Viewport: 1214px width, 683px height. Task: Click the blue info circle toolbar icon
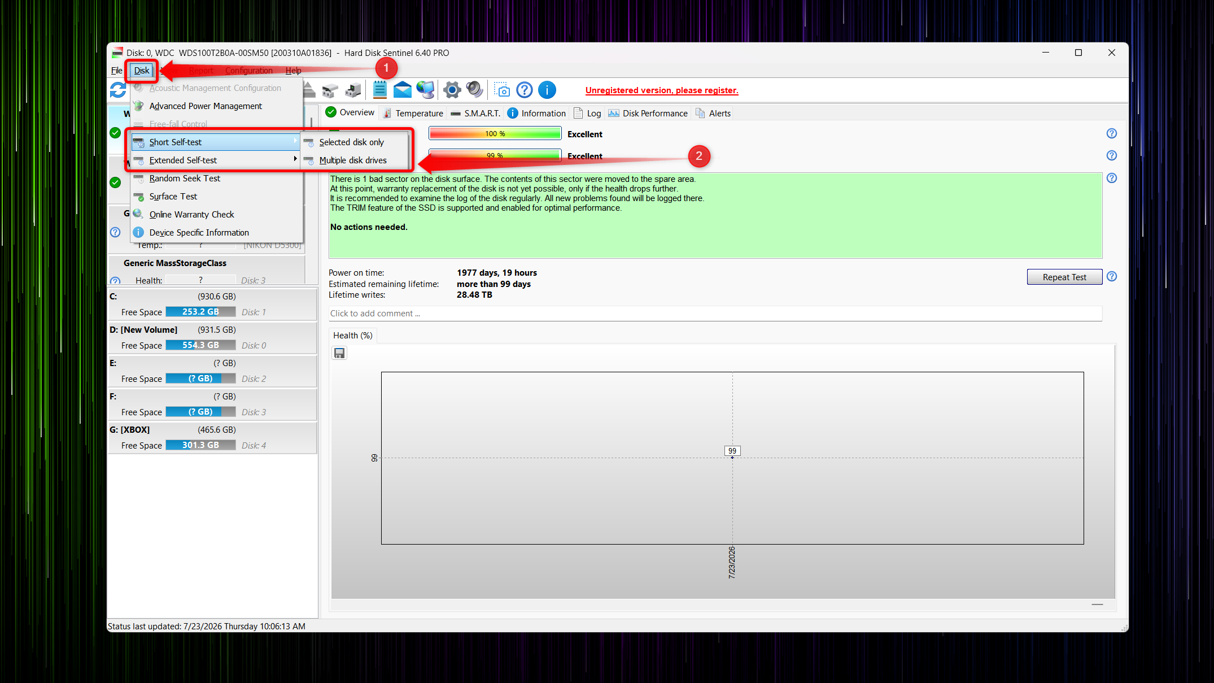pyautogui.click(x=547, y=90)
